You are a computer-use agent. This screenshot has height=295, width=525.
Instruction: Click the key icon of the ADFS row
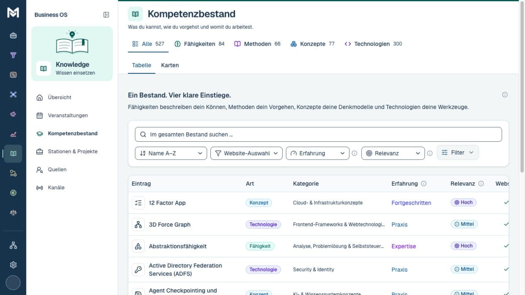pos(138,270)
